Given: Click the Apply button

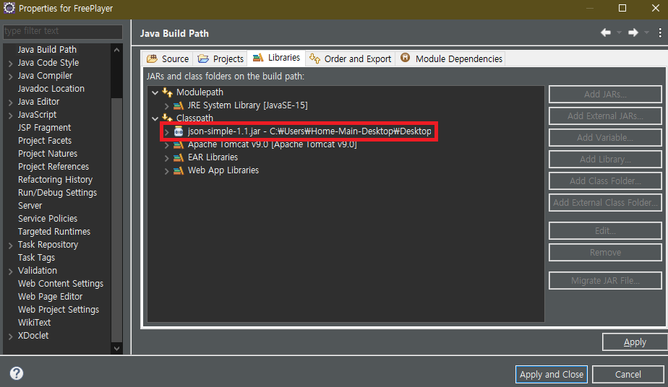Looking at the screenshot, I should [635, 342].
